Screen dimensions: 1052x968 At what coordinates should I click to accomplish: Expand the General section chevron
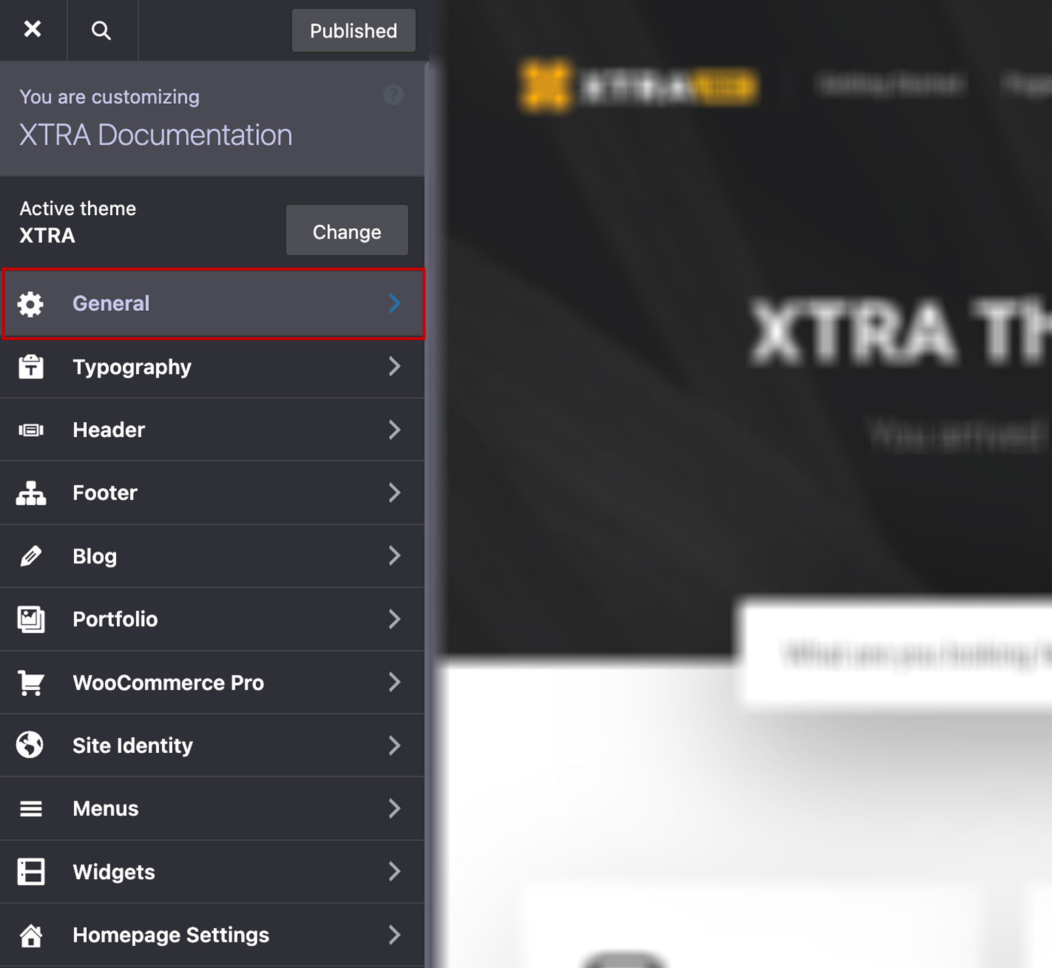(x=394, y=303)
